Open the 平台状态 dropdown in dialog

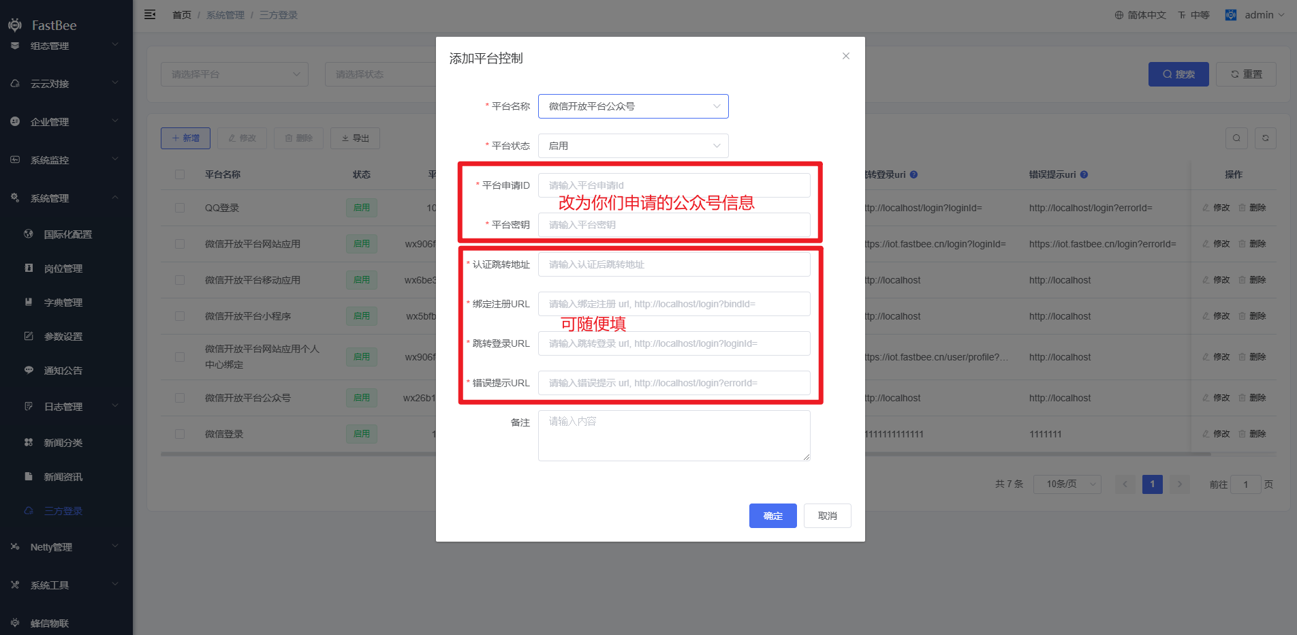click(x=634, y=146)
